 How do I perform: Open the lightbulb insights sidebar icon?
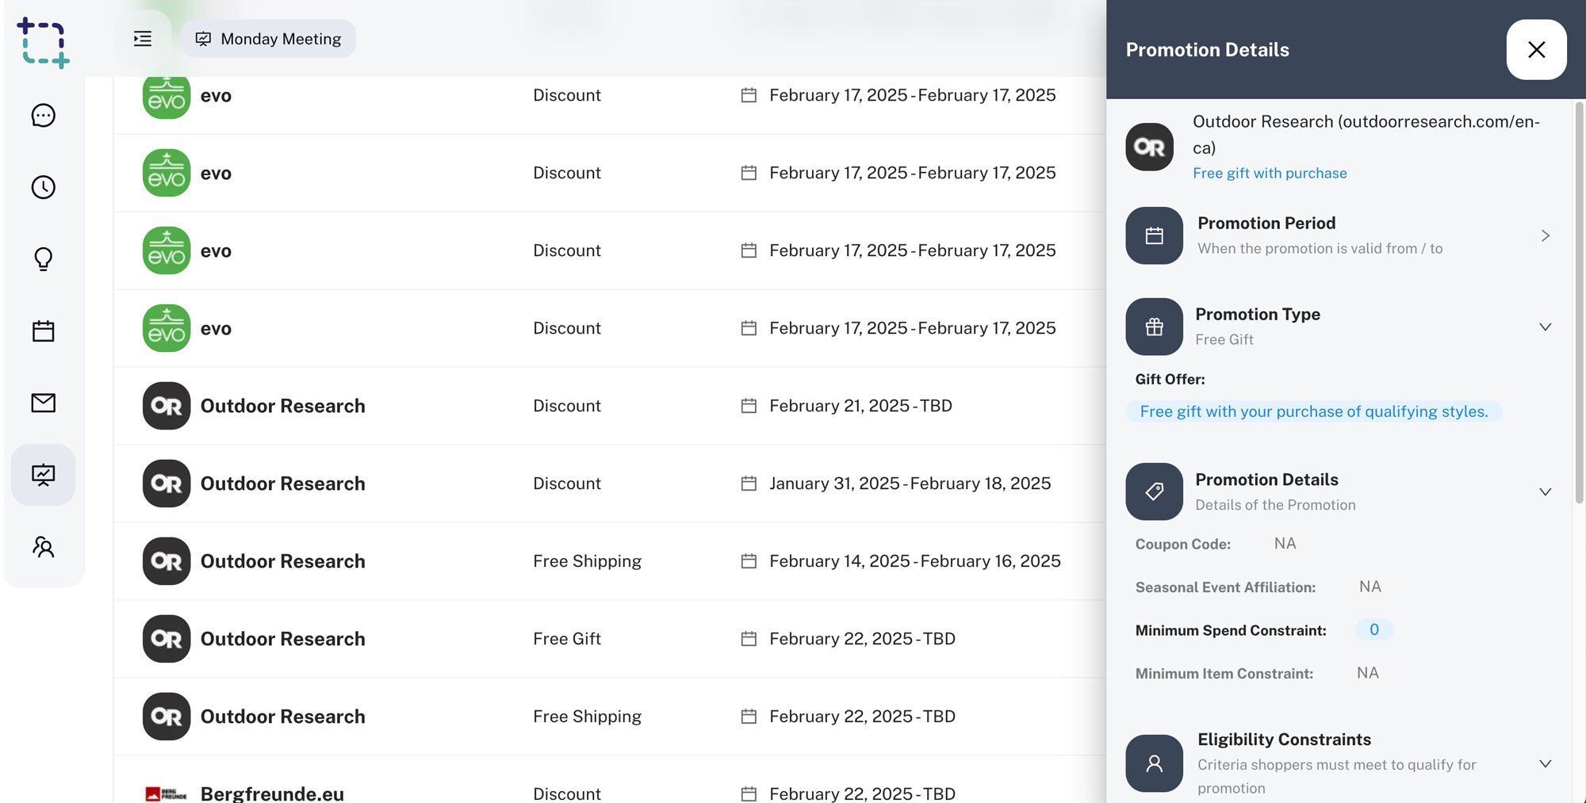tap(43, 259)
